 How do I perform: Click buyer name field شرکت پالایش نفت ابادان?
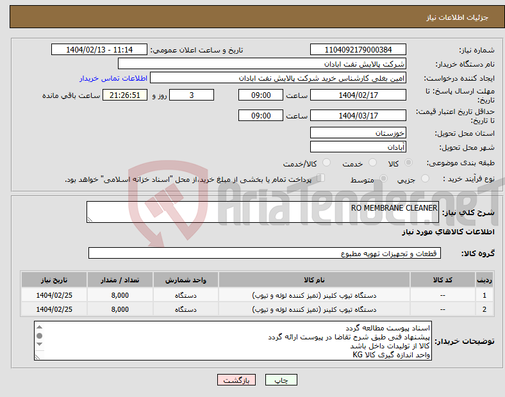coord(262,63)
